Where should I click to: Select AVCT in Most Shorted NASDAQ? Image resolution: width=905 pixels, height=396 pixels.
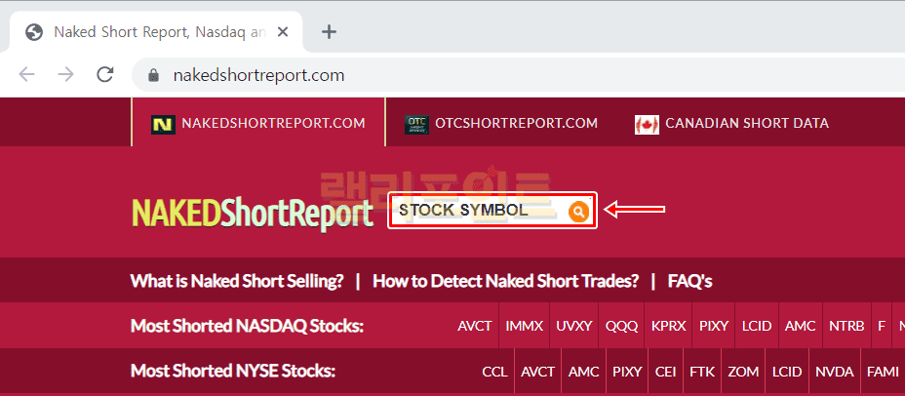click(475, 326)
